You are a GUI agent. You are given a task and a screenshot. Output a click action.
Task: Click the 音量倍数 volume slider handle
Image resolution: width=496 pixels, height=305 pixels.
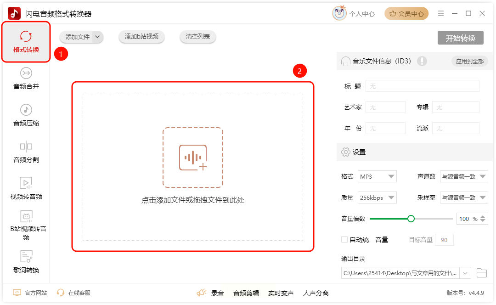(411, 219)
